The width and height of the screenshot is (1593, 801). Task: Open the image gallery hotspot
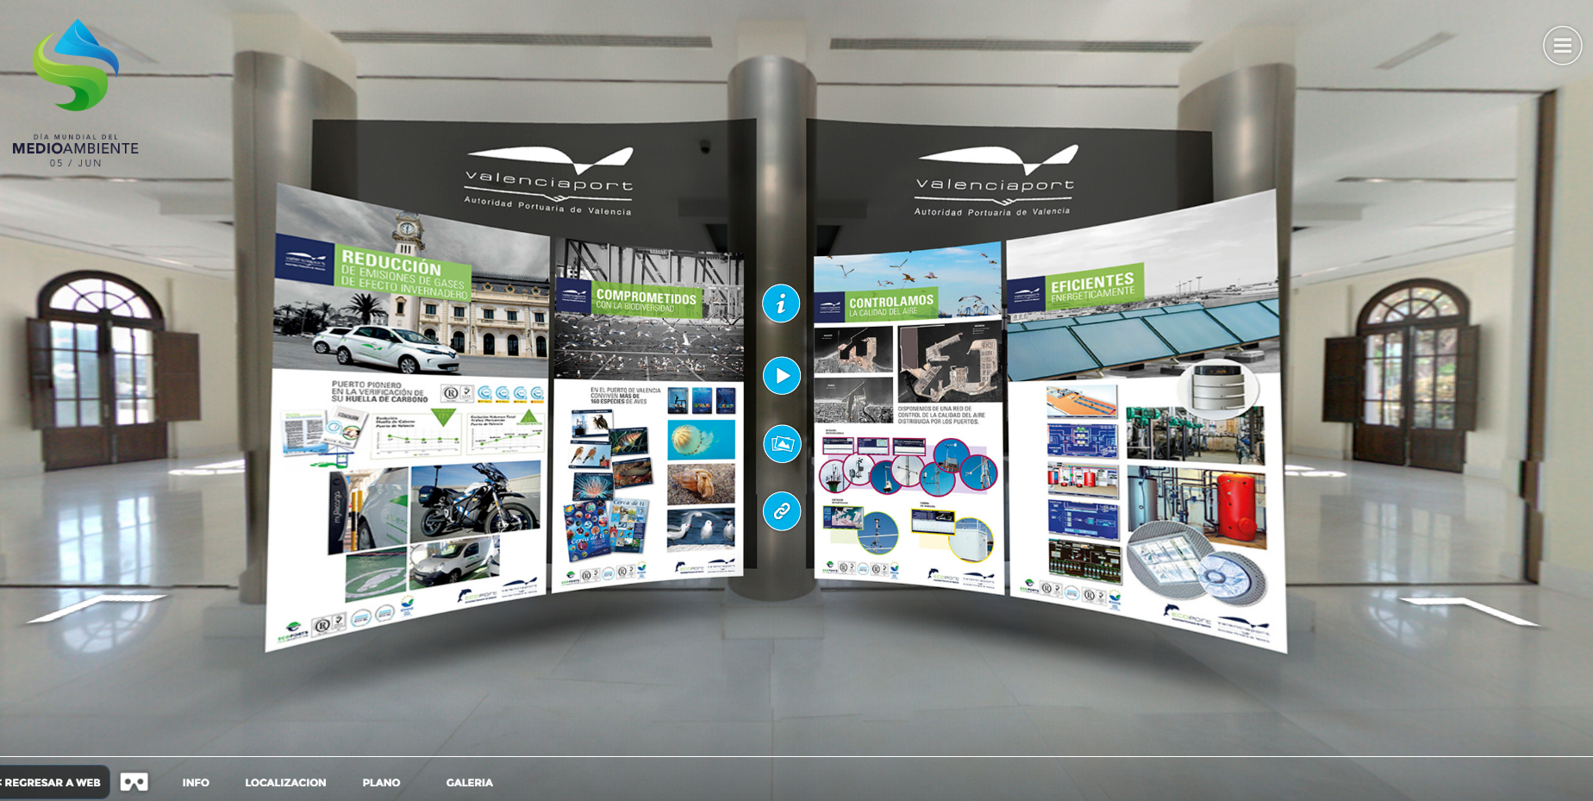click(782, 444)
